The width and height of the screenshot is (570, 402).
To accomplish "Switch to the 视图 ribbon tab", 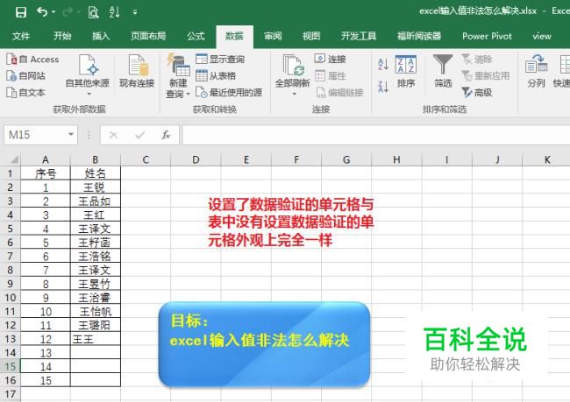I will pos(311,36).
